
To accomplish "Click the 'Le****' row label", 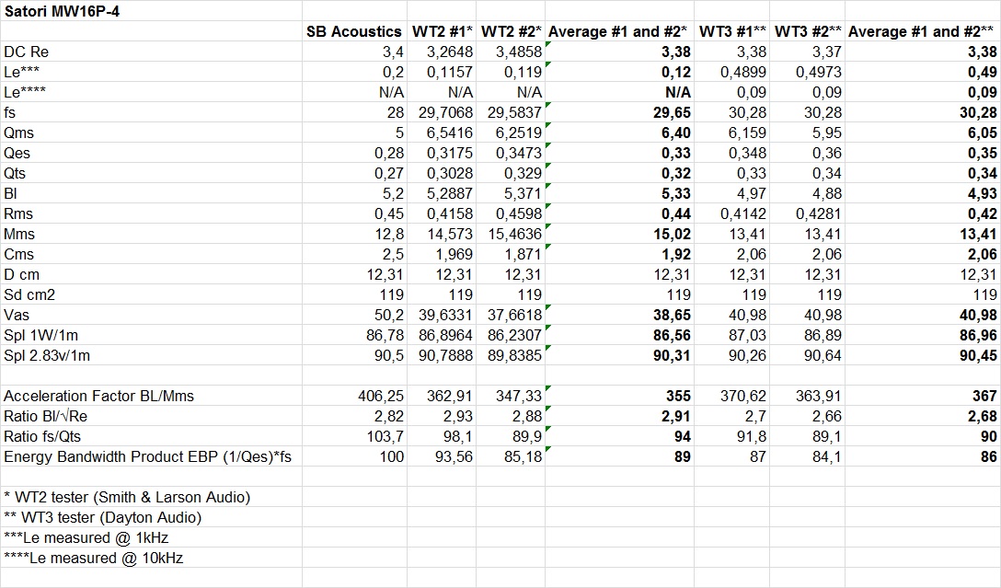I will (x=25, y=93).
